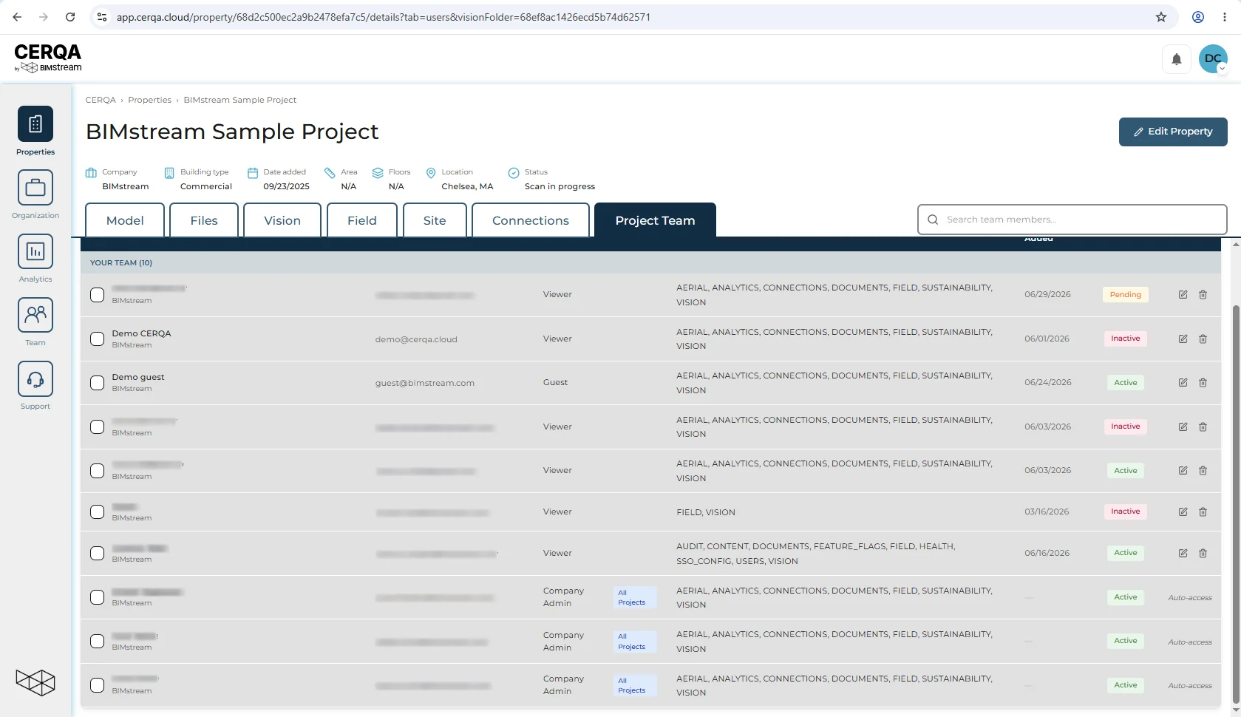Click the Guest role cell
The width and height of the screenshot is (1241, 717).
[x=555, y=382]
